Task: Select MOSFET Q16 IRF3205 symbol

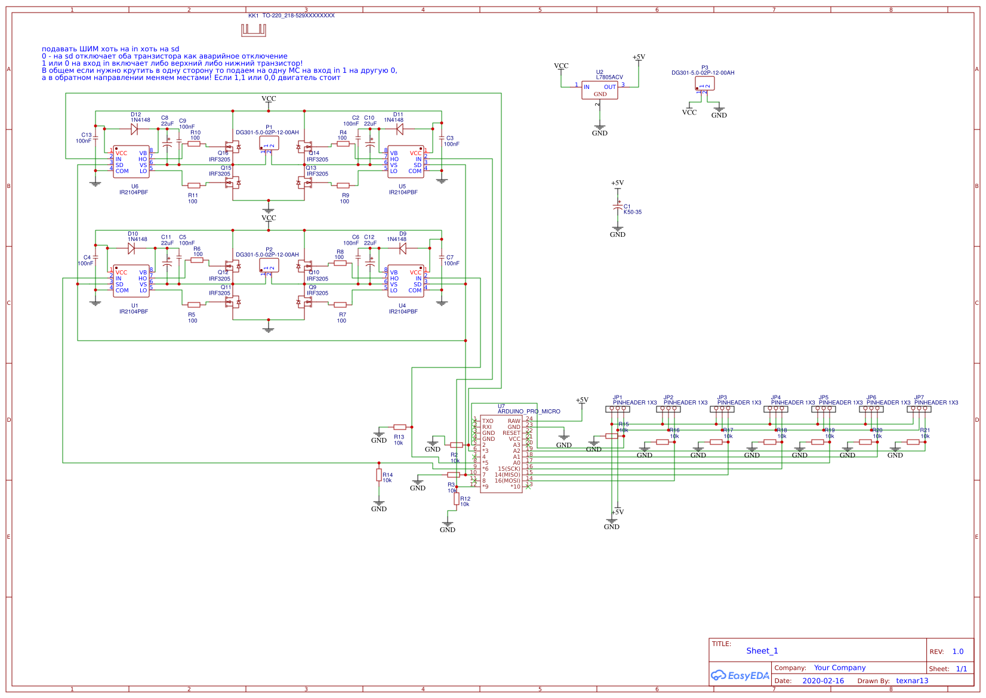Action: tap(233, 148)
